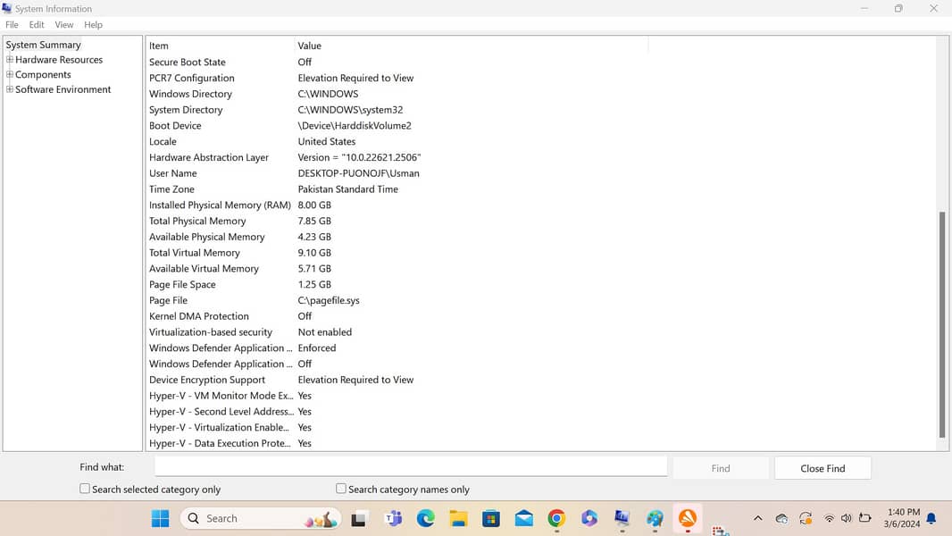This screenshot has height=536, width=952.
Task: Open Google Chrome from the taskbar
Action: click(x=556, y=518)
